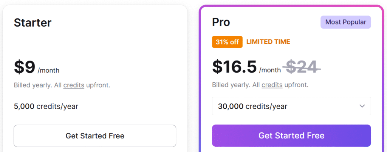Screen dimensions: 387x152
Task: Click the LIMITED TIME label
Action: coord(268,42)
